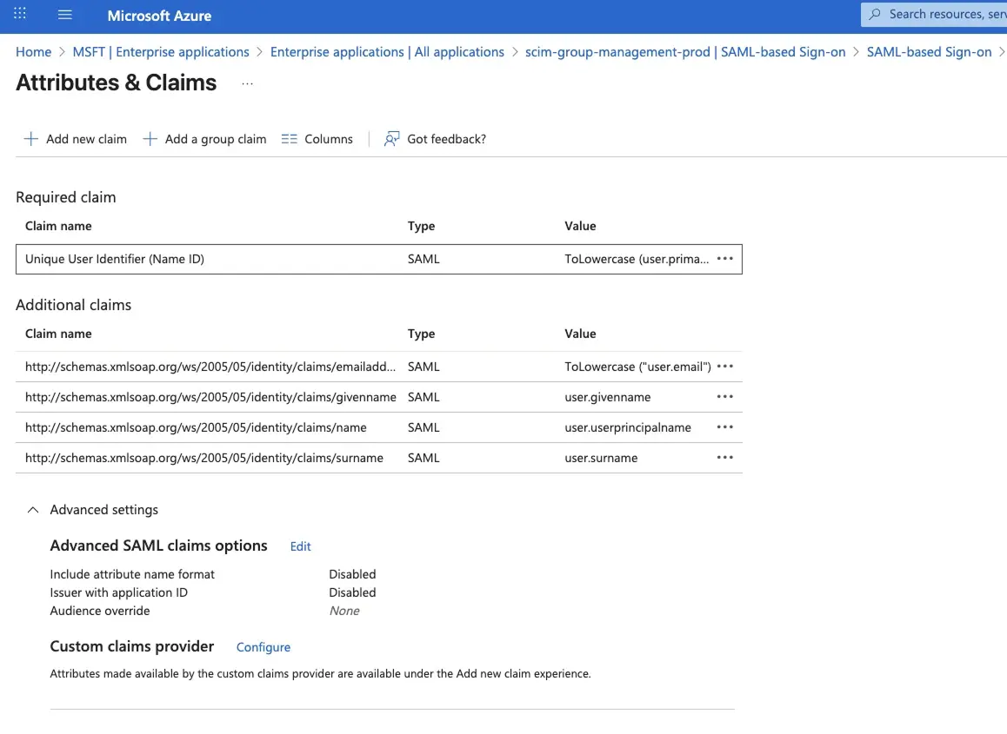
Task: Open the ellipsis menu for the surname claim
Action: pyautogui.click(x=724, y=458)
